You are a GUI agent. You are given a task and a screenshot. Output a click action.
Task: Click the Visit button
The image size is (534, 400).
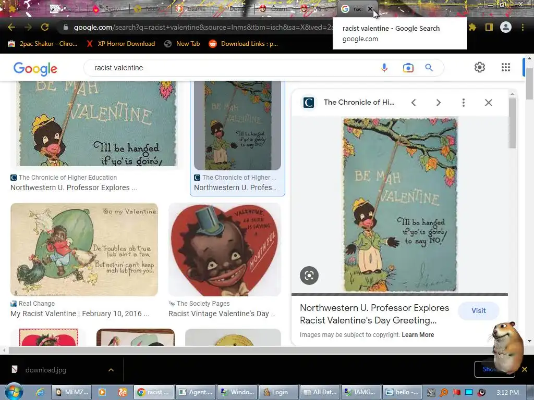click(x=479, y=310)
